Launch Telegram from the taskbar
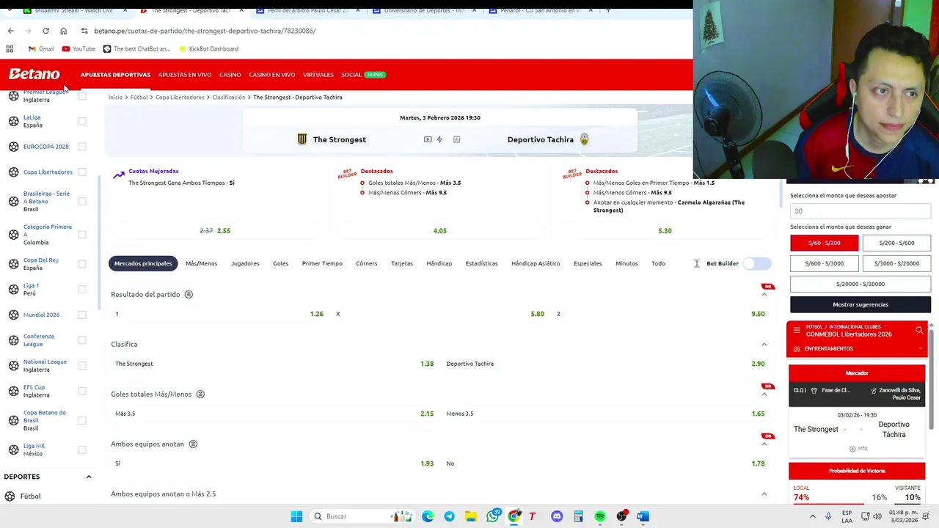This screenshot has width=939, height=528. 449,516
